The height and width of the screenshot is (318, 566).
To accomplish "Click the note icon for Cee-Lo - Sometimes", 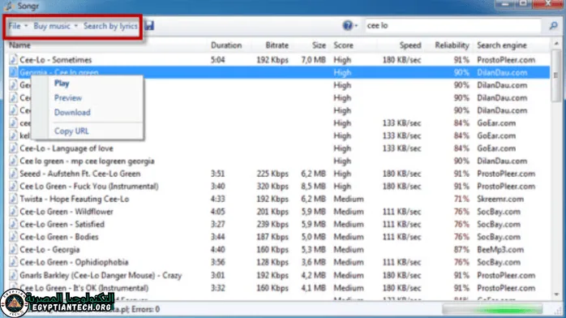I will point(13,59).
